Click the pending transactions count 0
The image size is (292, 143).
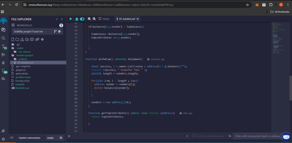pos(187,136)
